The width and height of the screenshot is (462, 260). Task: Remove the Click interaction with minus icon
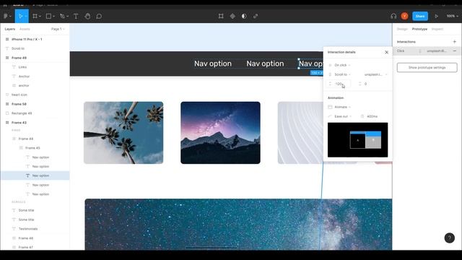point(455,51)
